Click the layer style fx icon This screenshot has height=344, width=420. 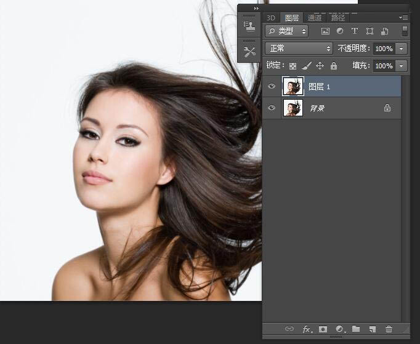(x=307, y=329)
